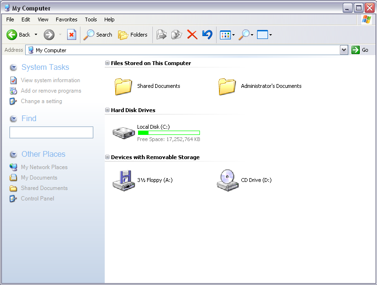Maximize the My Computer window
This screenshot has height=285, width=377.
(x=358, y=8)
